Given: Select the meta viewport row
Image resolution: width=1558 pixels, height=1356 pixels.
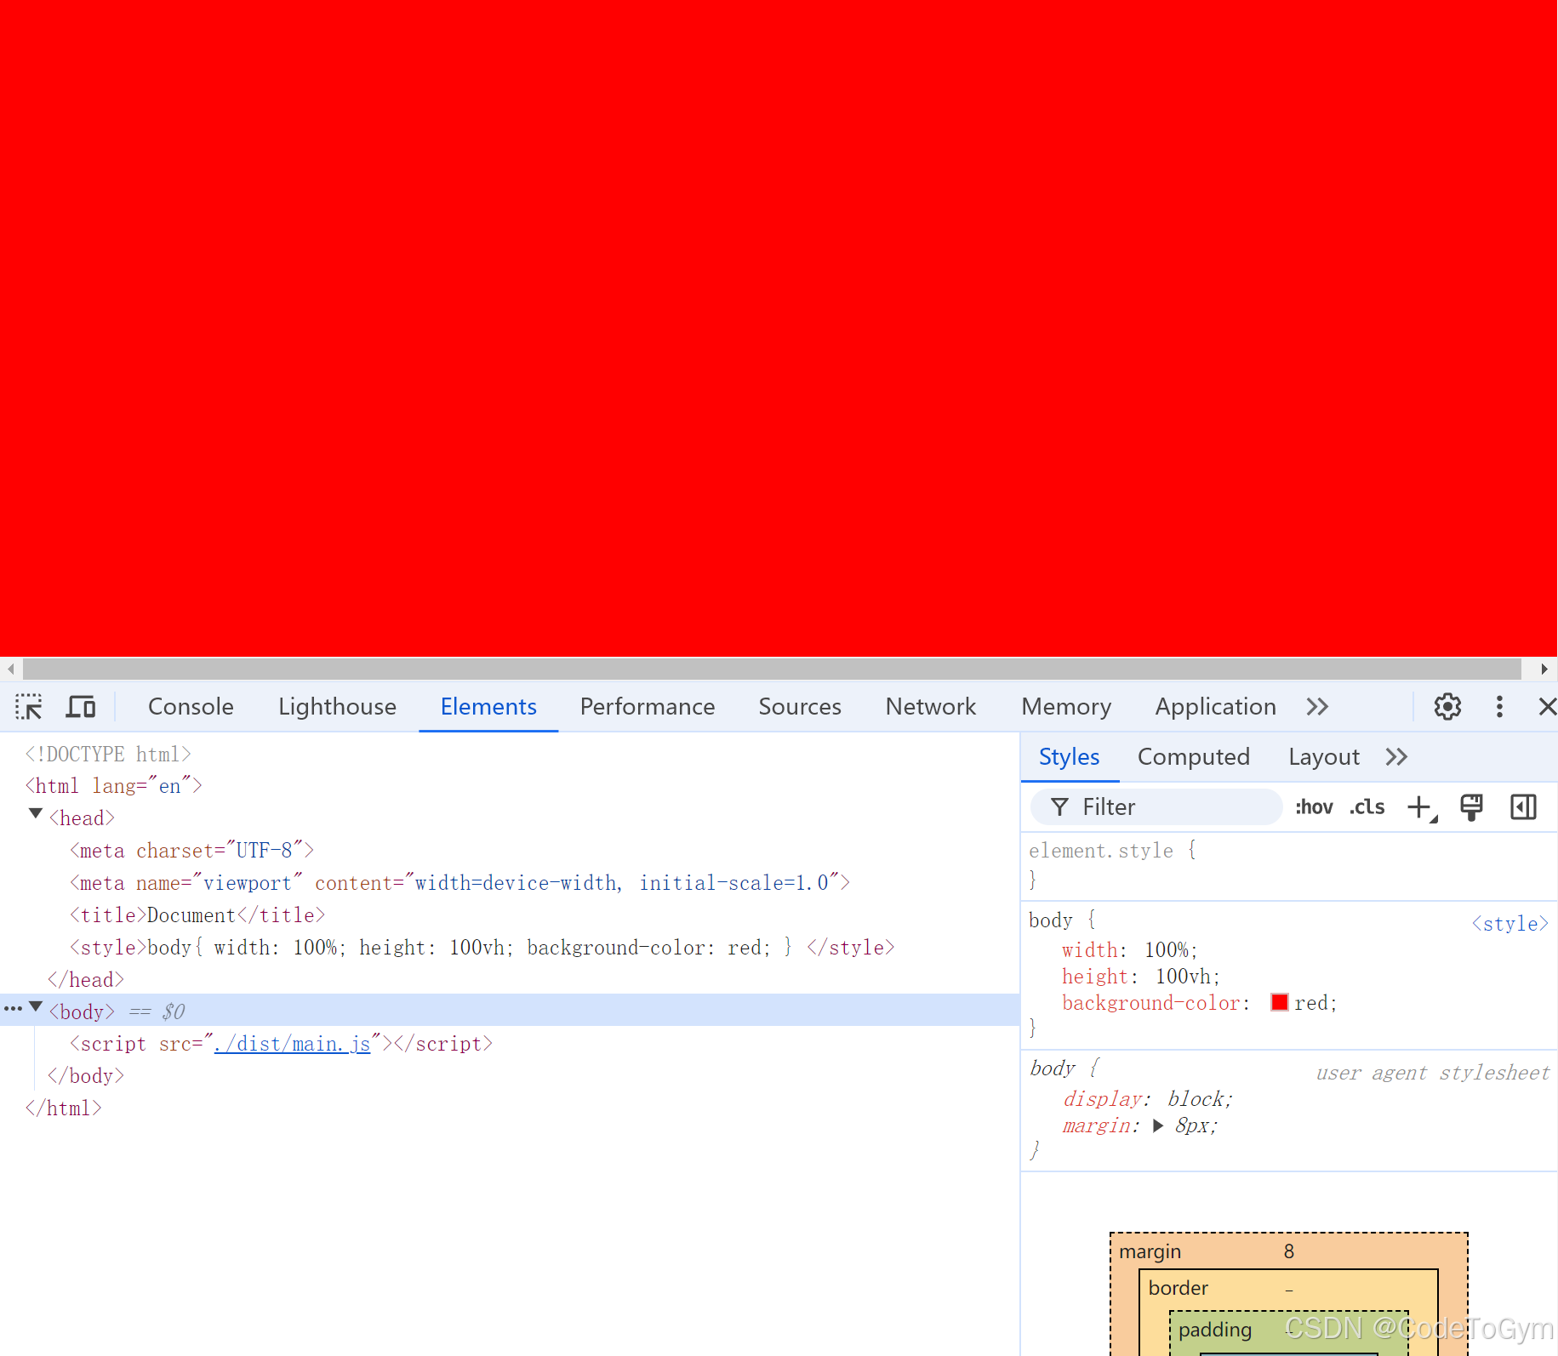Looking at the screenshot, I should 459,882.
